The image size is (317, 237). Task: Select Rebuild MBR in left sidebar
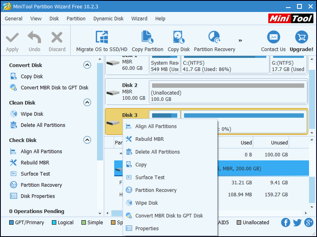(30, 162)
